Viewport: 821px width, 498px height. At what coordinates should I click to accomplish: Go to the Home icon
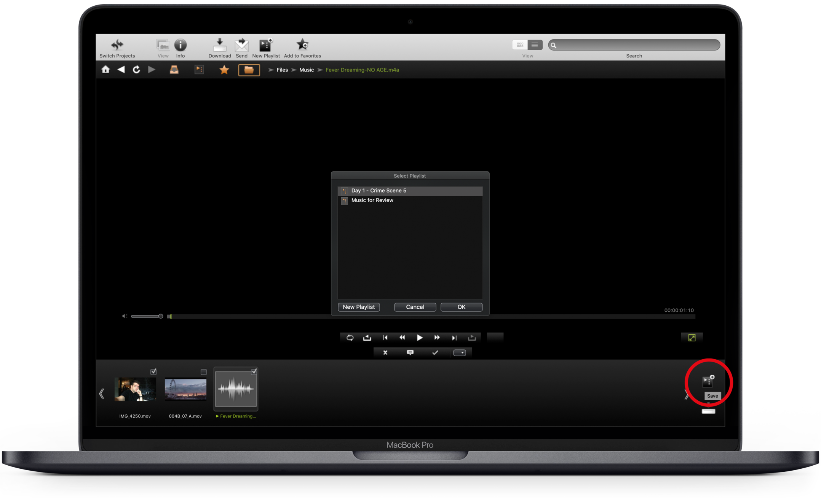[x=105, y=70]
